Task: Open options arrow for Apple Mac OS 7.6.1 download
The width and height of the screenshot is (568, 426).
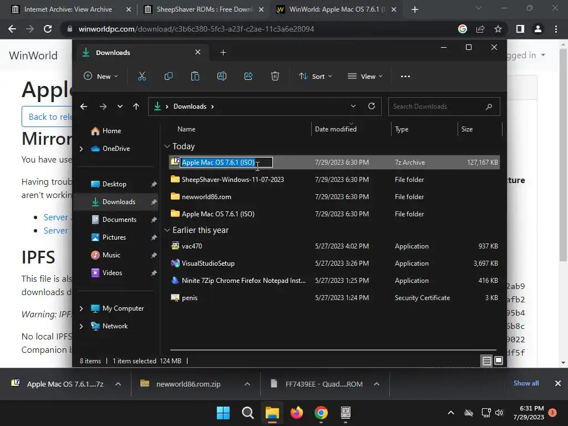Action: tap(118, 384)
